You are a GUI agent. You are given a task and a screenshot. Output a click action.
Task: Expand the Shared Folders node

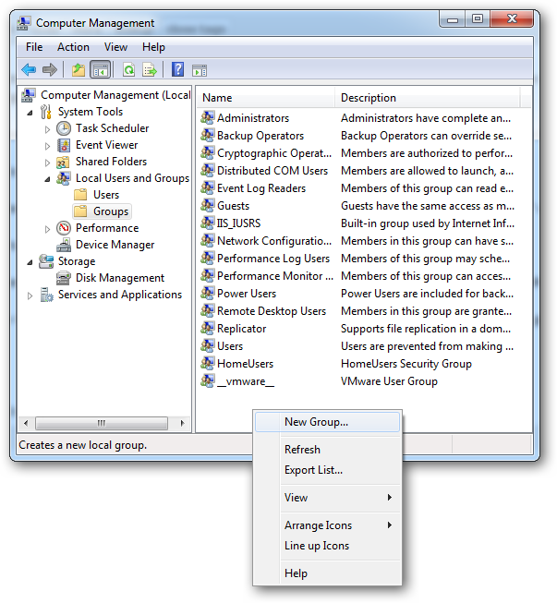tap(47, 163)
